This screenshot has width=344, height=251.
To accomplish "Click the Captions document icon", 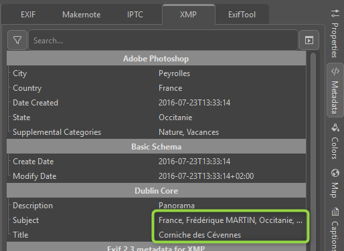I will tap(335, 212).
